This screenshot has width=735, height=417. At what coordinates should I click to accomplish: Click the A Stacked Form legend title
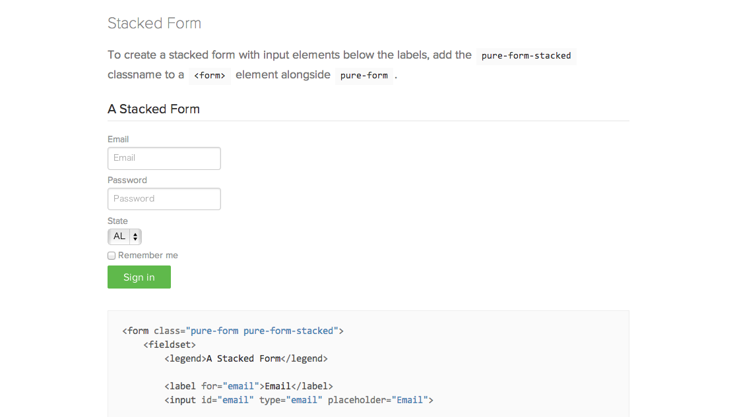click(154, 109)
